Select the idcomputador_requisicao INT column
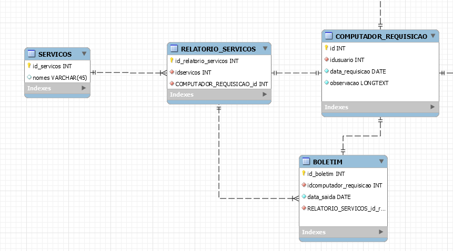 point(343,185)
